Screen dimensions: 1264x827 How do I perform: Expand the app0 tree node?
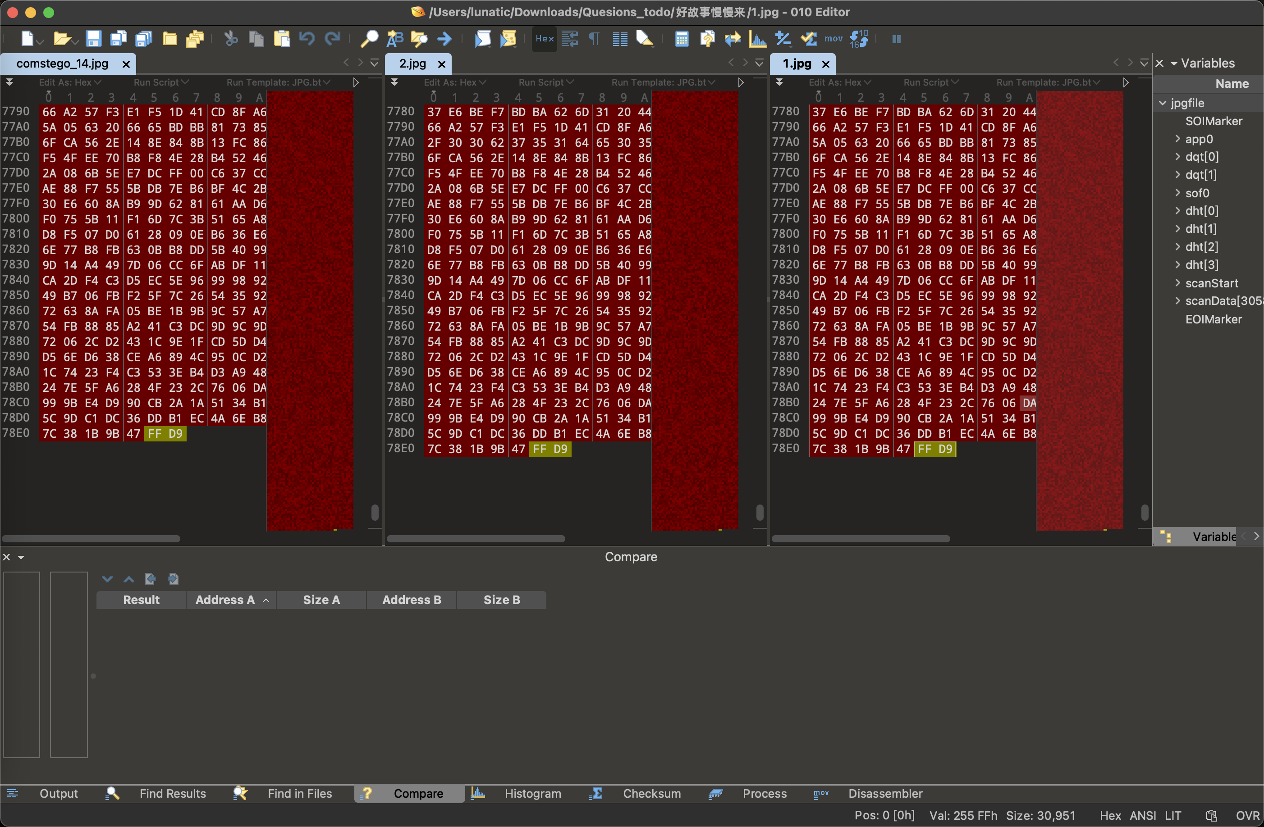click(1177, 139)
